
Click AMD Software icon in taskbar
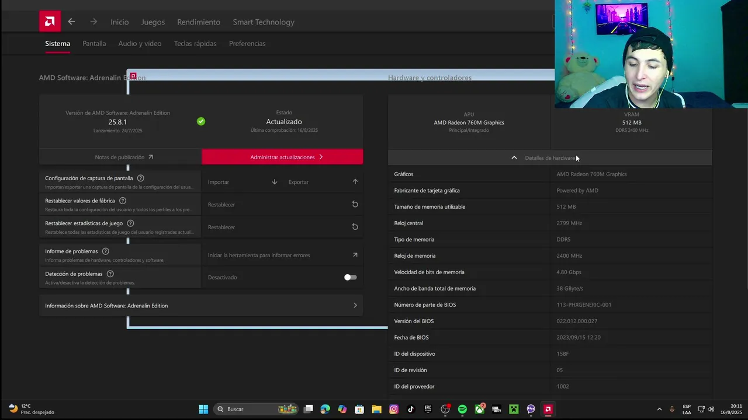(x=548, y=409)
